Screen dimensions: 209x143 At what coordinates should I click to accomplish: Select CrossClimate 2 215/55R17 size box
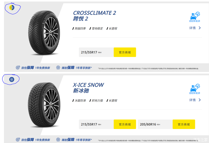point(96,52)
